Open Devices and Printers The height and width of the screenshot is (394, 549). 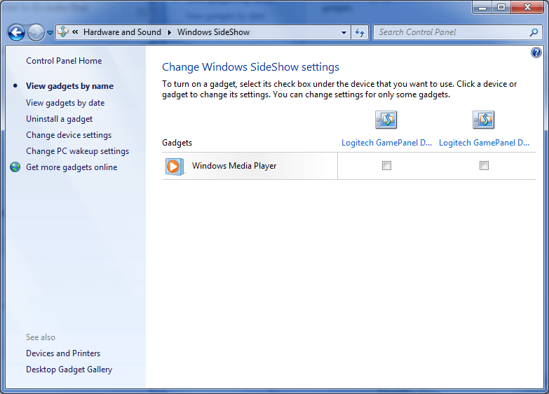63,353
